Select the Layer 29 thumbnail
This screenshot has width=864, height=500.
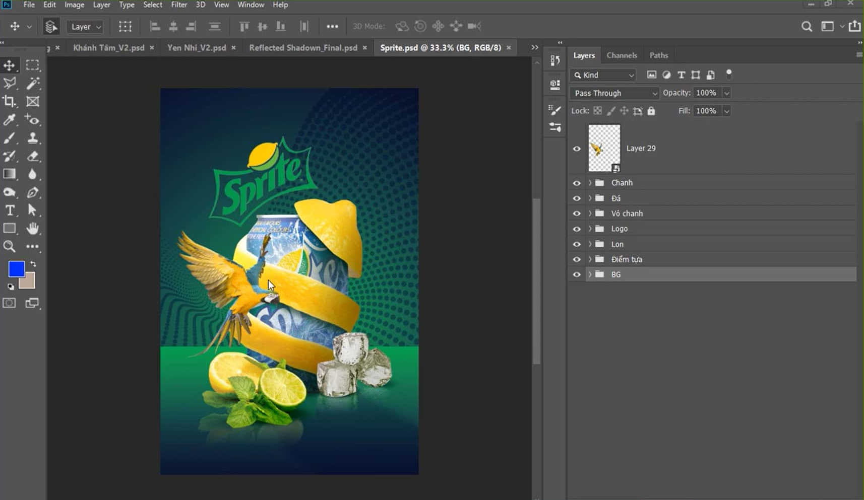pos(604,148)
